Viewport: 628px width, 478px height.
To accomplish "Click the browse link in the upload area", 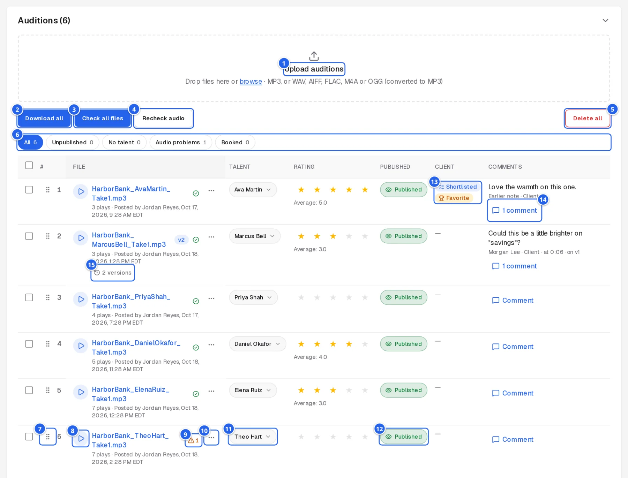I will [251, 81].
